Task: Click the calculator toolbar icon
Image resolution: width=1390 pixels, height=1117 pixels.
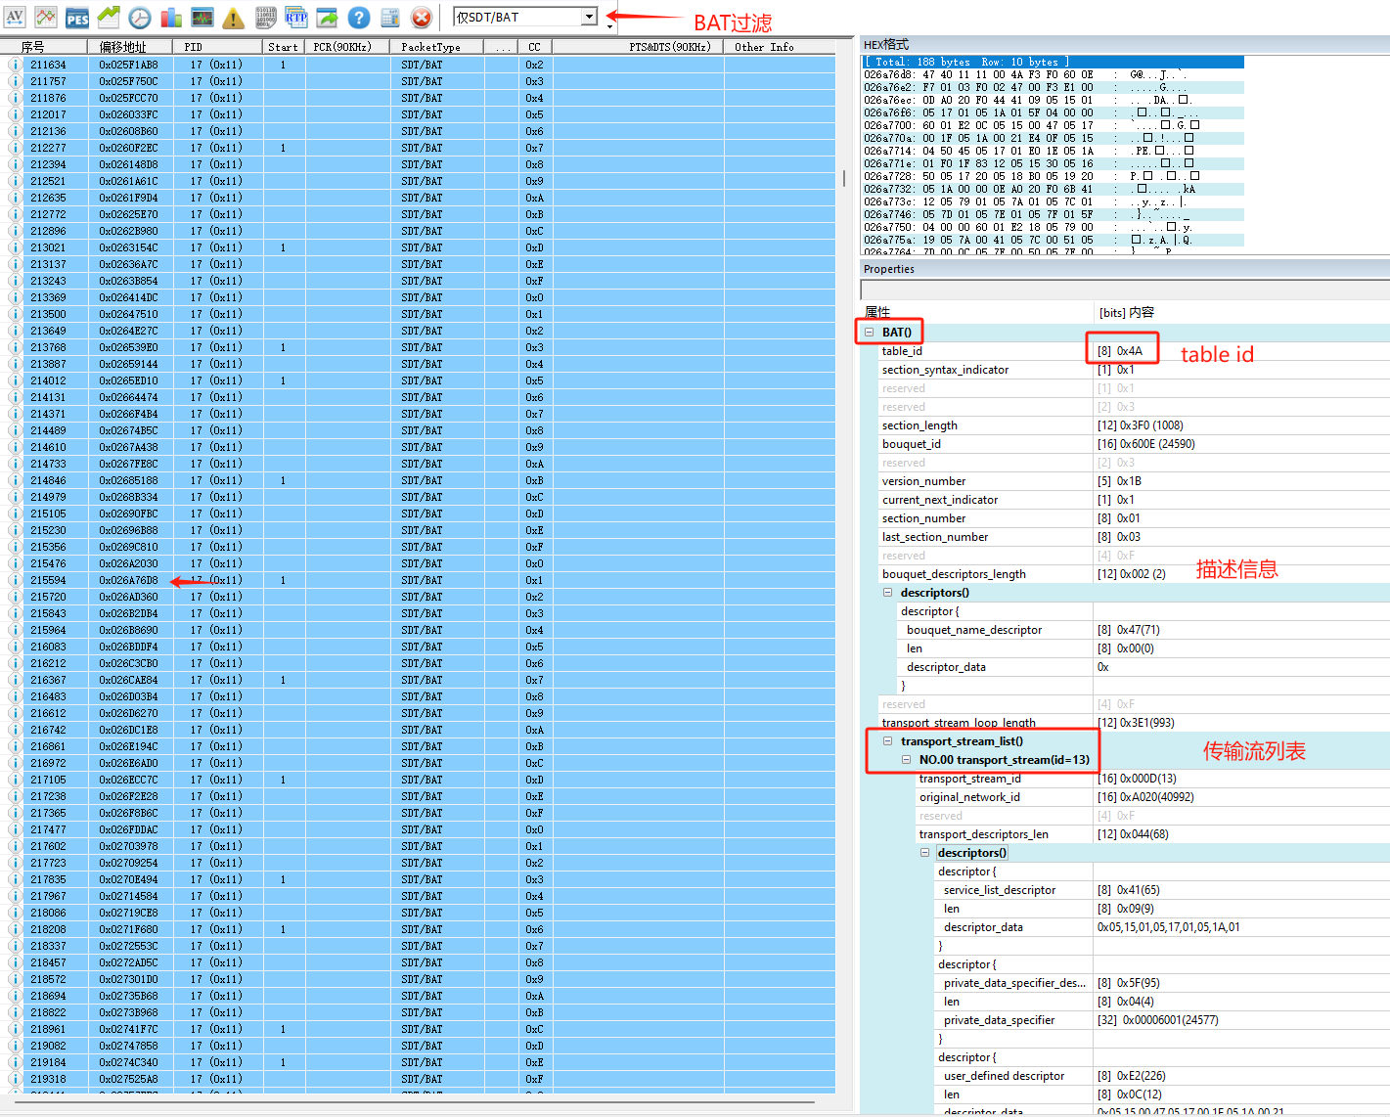Action: click(390, 17)
